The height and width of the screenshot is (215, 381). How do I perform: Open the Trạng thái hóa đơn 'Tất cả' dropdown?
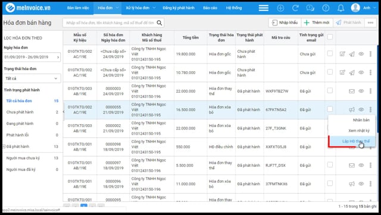tap(32, 78)
